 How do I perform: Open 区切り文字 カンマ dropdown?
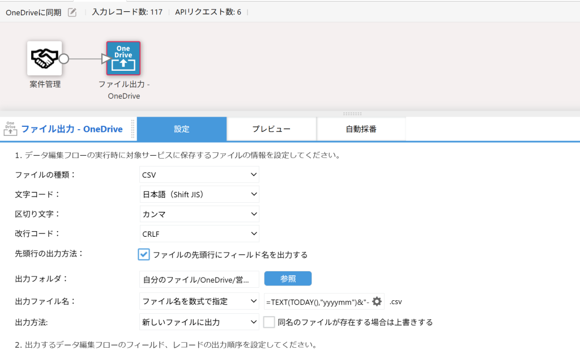[x=199, y=214]
